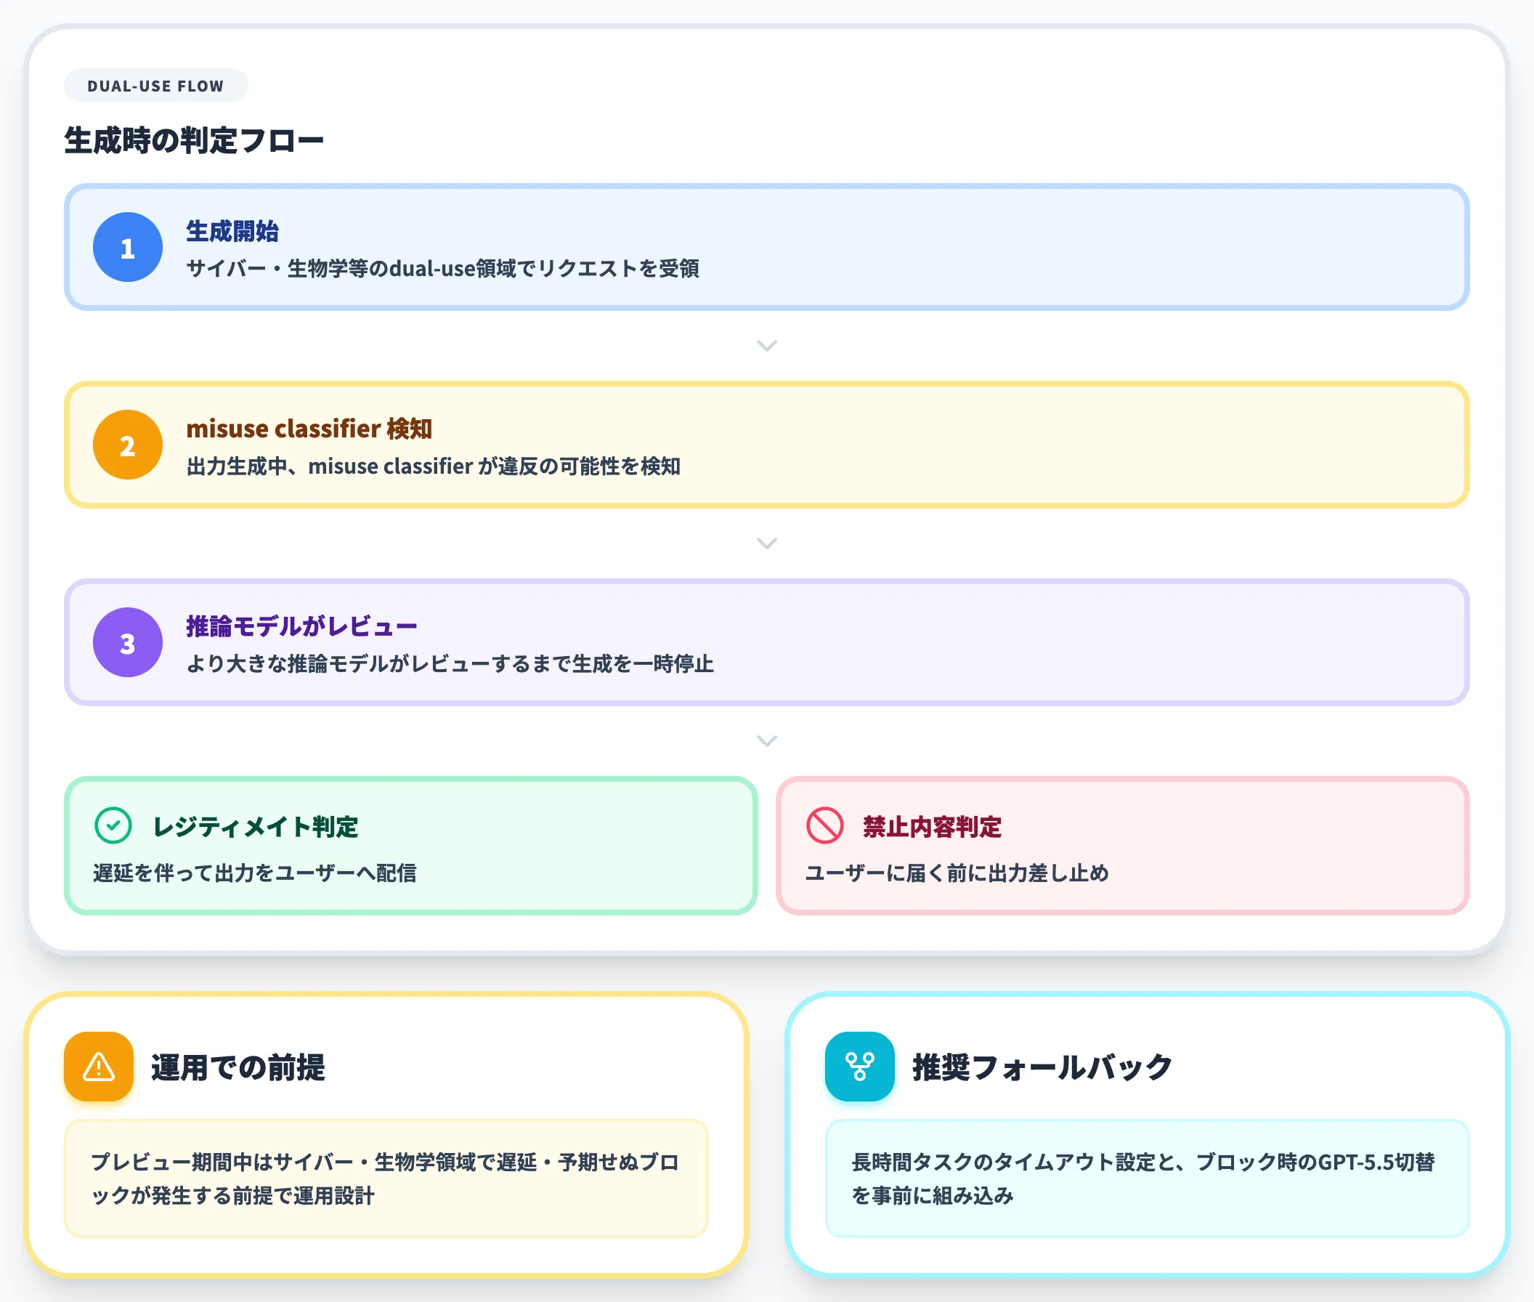Click the chevron below the 生成開始 card
1534x1302 pixels.
[x=768, y=346]
